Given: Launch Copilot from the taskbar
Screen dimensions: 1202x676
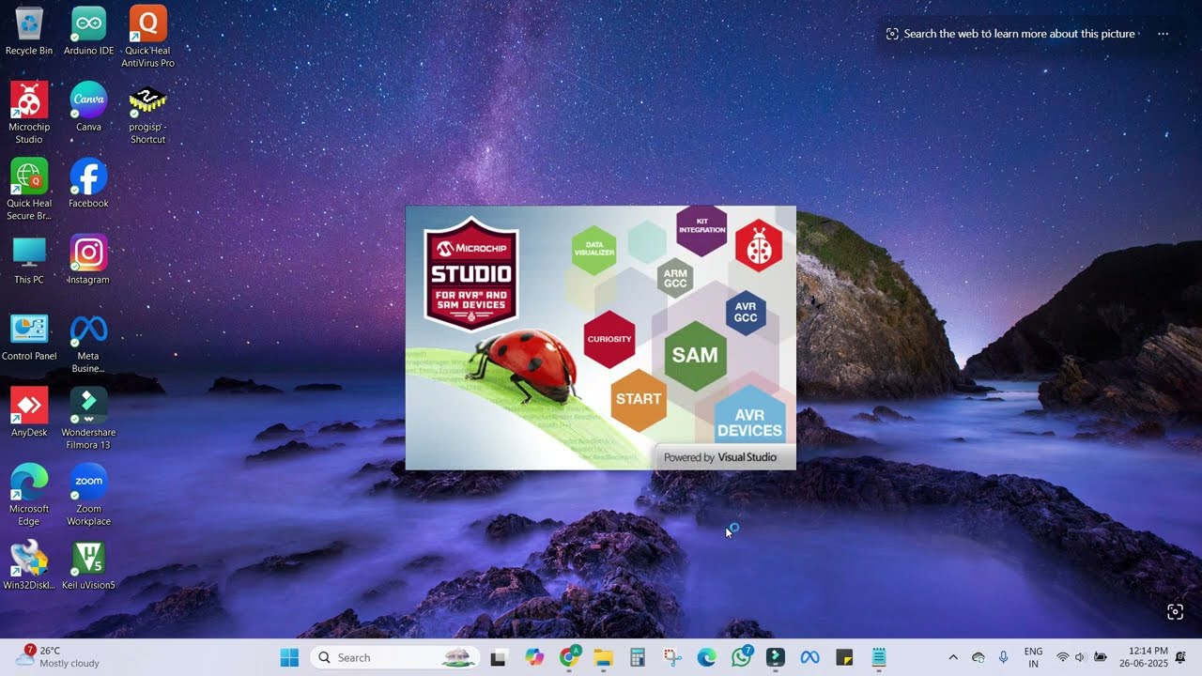Looking at the screenshot, I should tap(534, 657).
